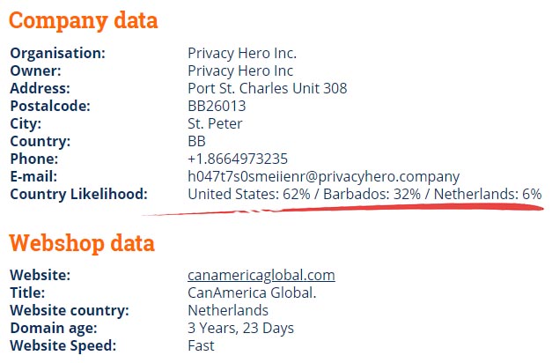Viewport: 552px width, 363px height.
Task: Click the Owner value Privacy Hero Inc
Action: (x=240, y=70)
